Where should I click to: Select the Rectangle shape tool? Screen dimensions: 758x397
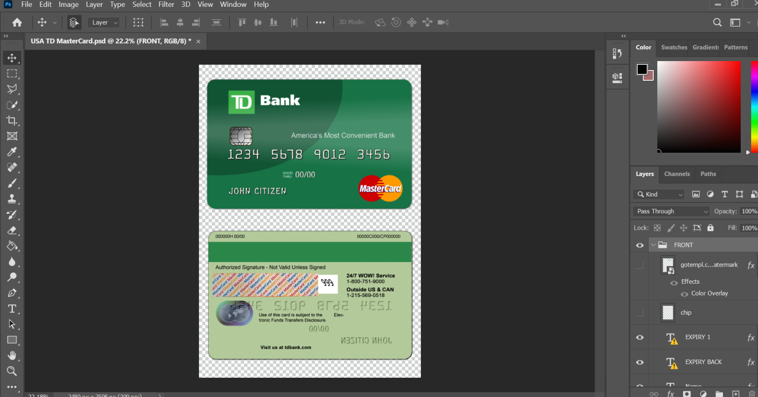click(12, 340)
